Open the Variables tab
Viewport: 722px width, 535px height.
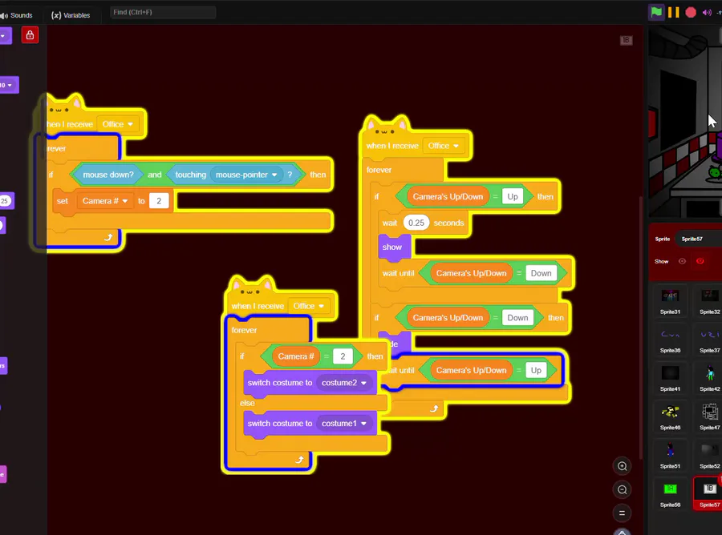pyautogui.click(x=71, y=15)
